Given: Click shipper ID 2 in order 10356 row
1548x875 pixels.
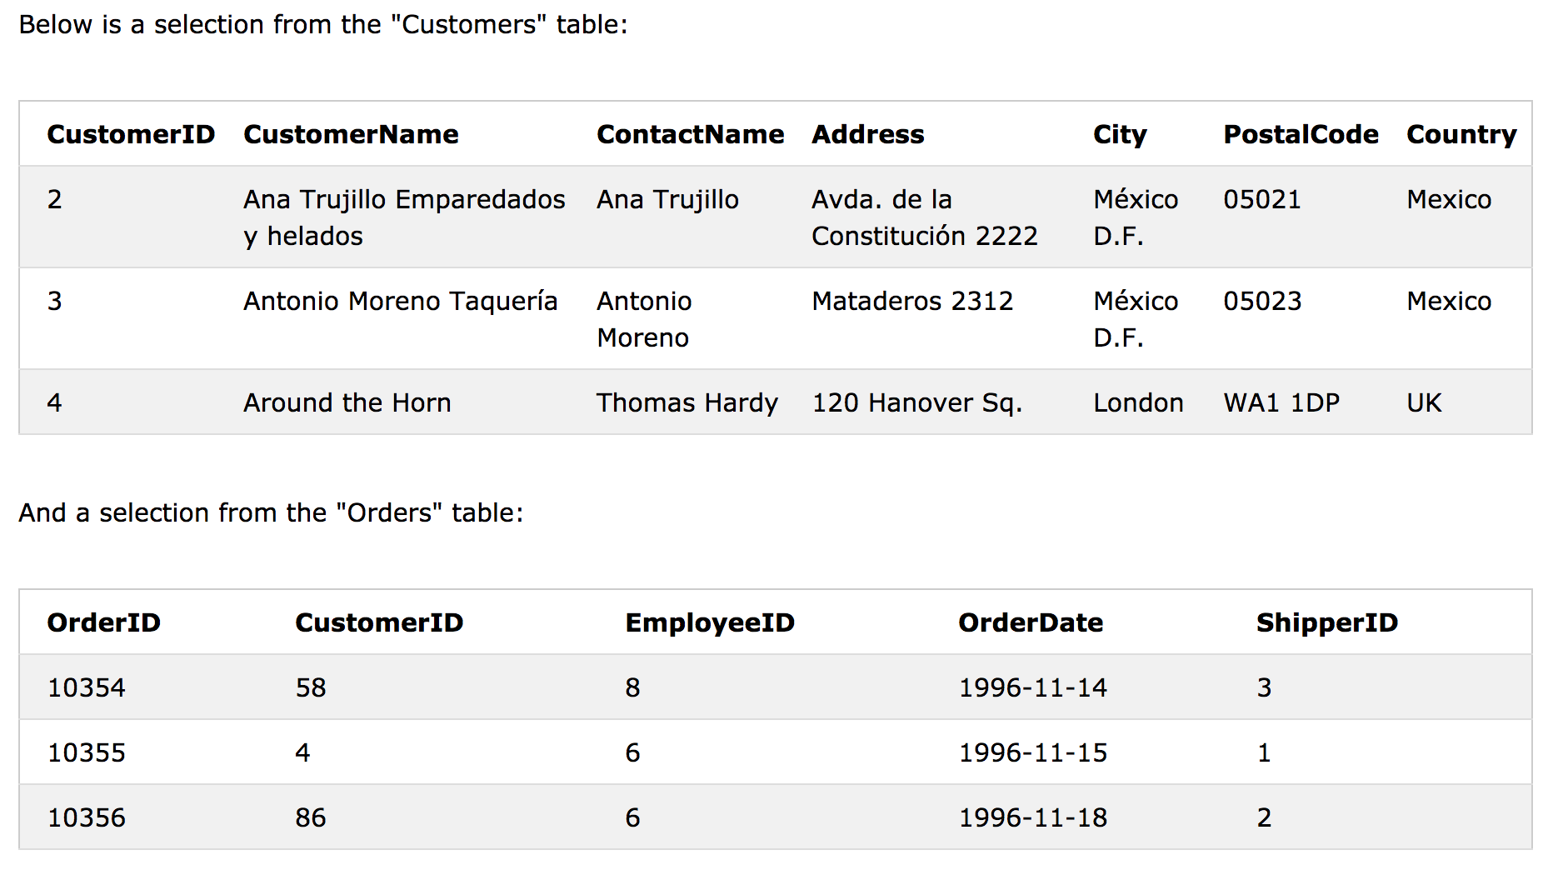Looking at the screenshot, I should click(x=1264, y=817).
